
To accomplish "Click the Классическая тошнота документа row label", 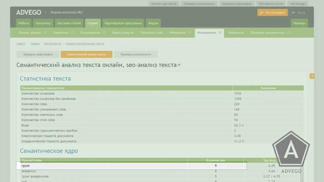I will (x=47, y=136).
